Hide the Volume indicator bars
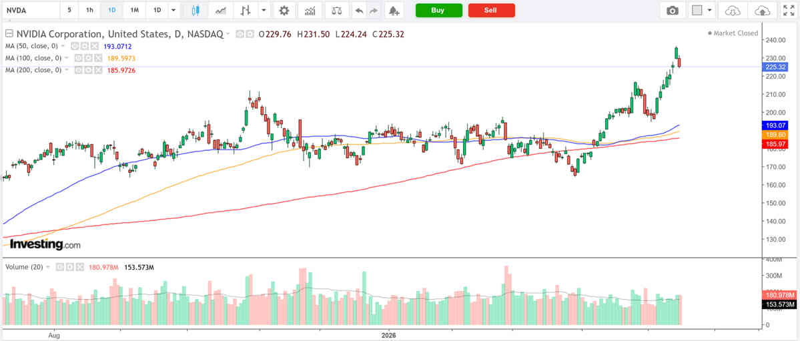800x341 pixels. [59, 267]
